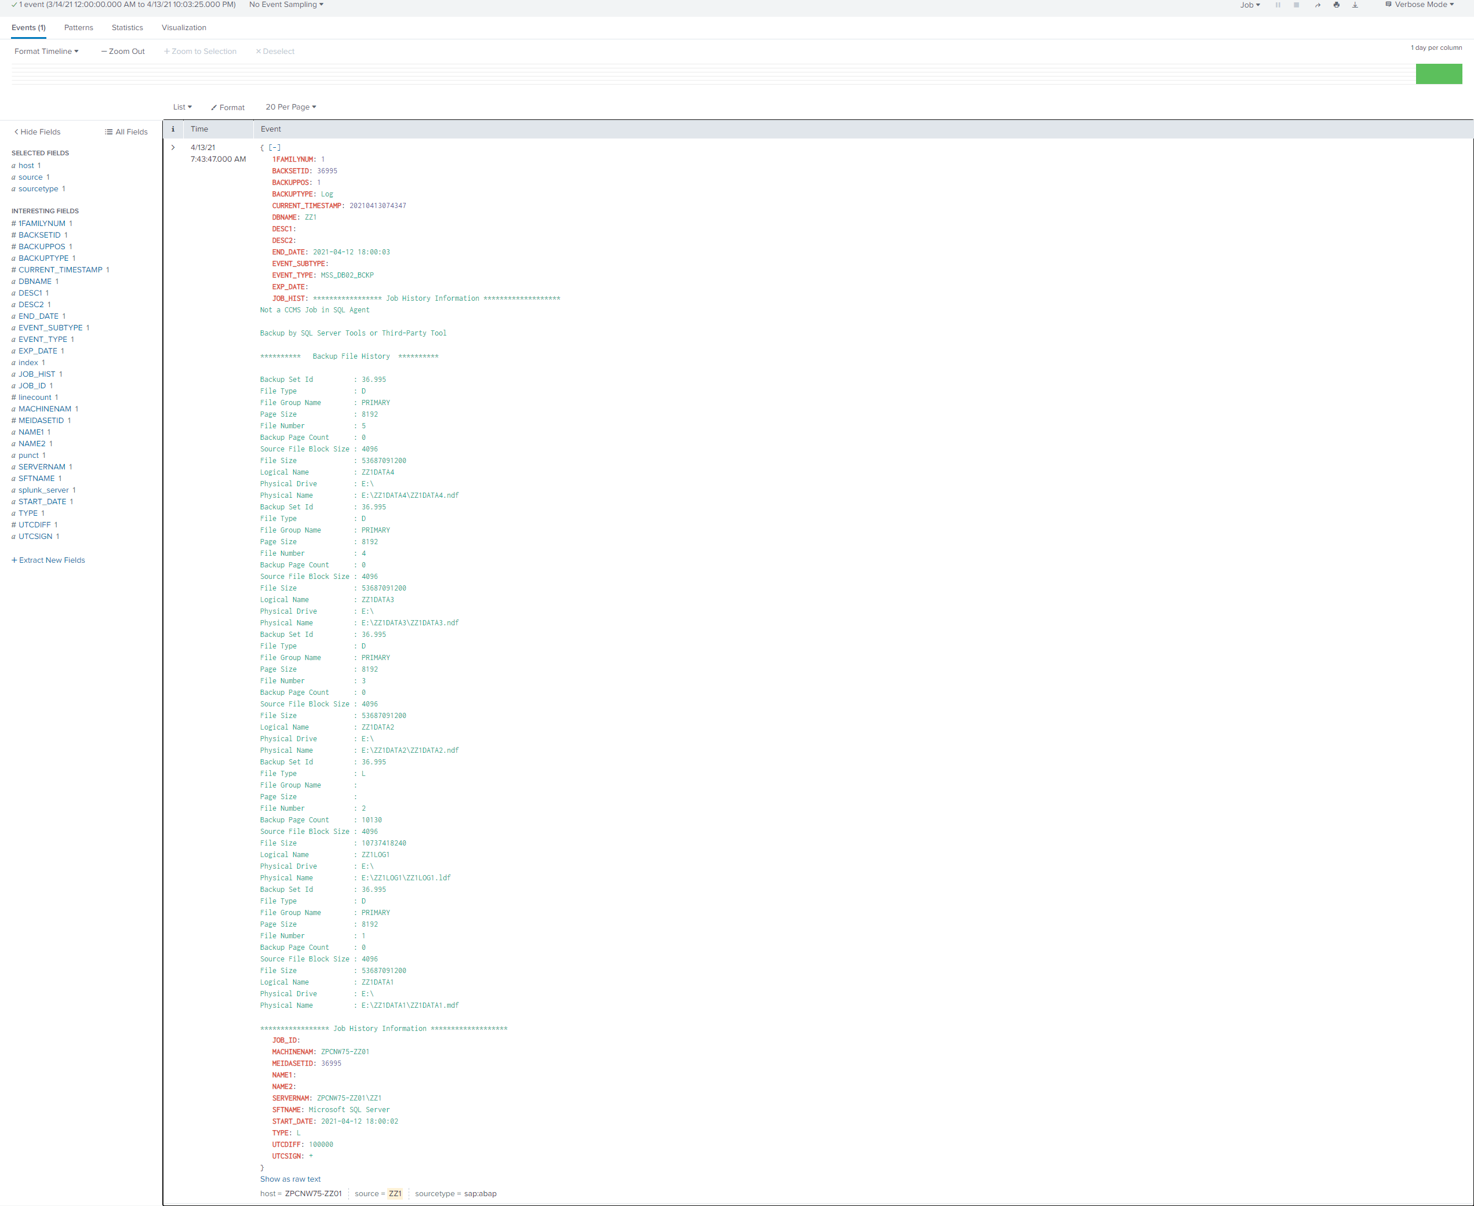Image resolution: width=1474 pixels, height=1206 pixels.
Task: Pause the running search job
Action: pyautogui.click(x=1278, y=5)
